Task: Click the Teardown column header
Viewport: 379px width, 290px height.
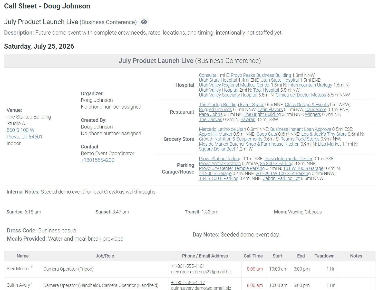Action: (324, 256)
